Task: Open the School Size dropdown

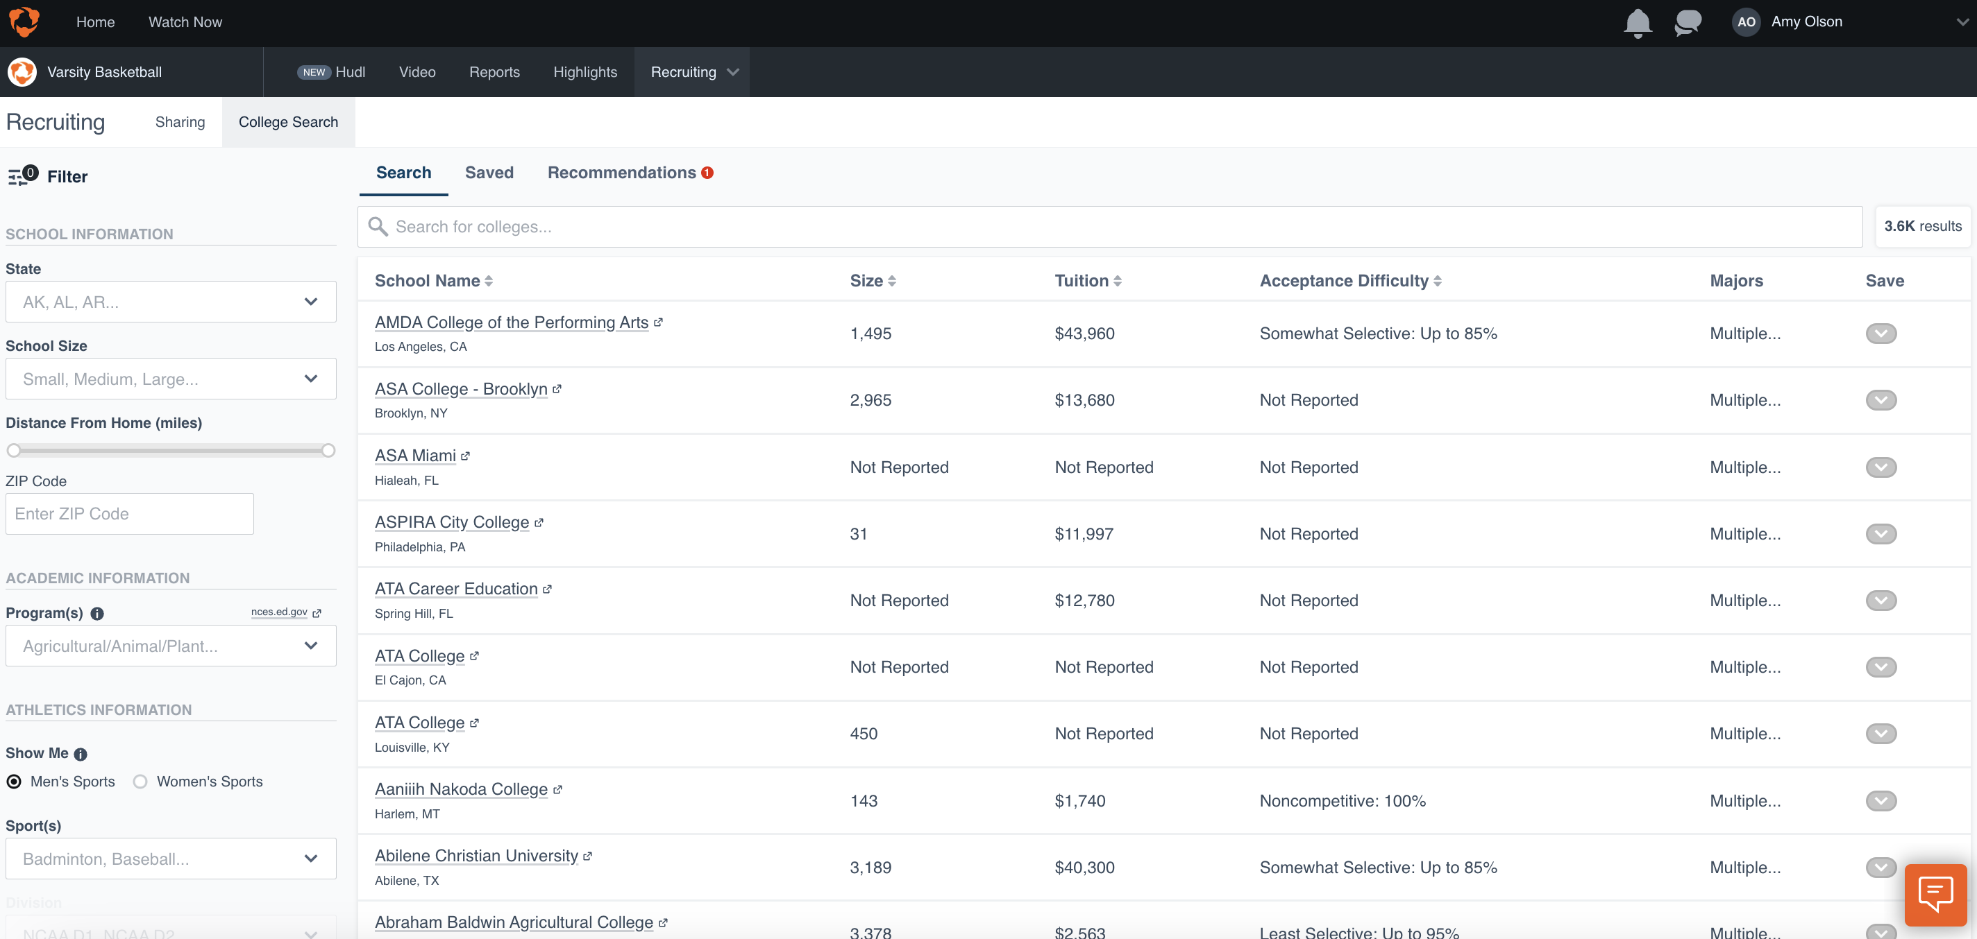Action: point(170,379)
